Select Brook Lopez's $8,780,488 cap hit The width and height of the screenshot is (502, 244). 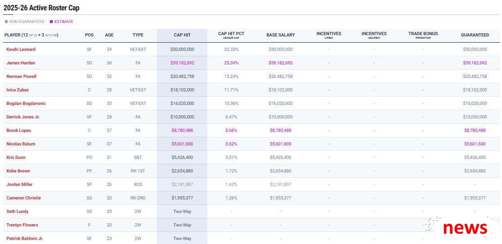[182, 130]
